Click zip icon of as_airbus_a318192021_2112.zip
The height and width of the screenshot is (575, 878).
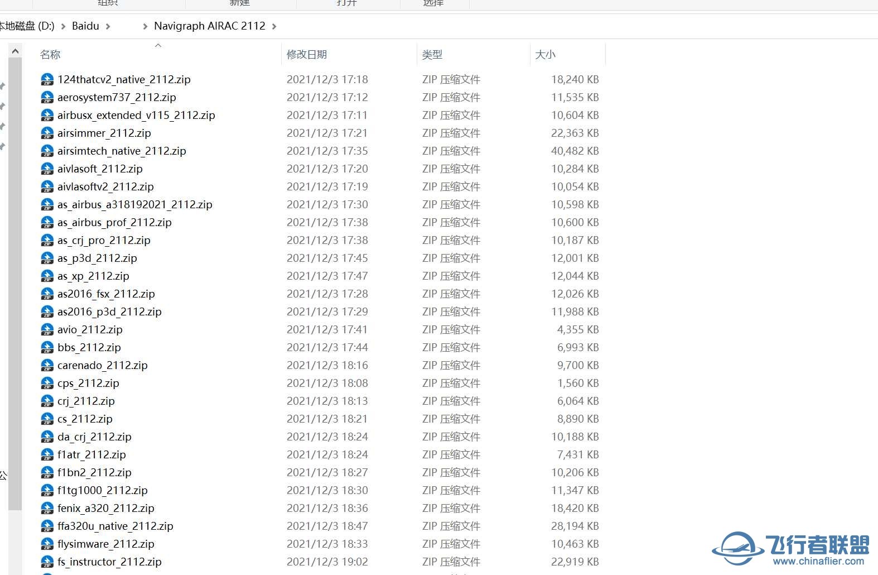pyautogui.click(x=47, y=204)
